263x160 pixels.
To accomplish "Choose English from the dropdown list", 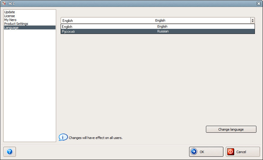I will pyautogui.click(x=158, y=26).
